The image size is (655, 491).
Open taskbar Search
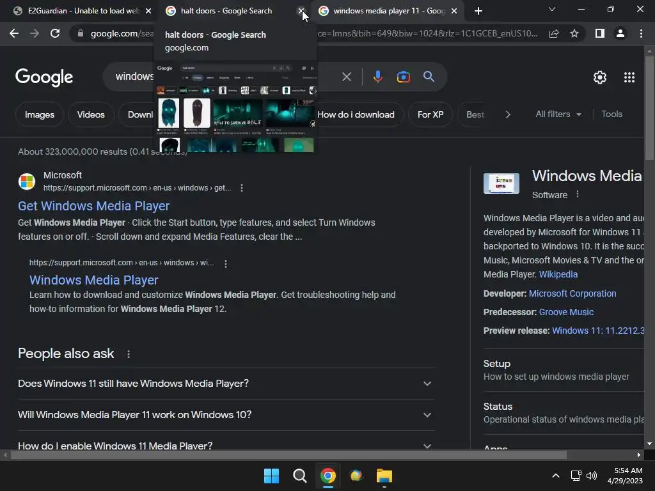click(x=299, y=476)
